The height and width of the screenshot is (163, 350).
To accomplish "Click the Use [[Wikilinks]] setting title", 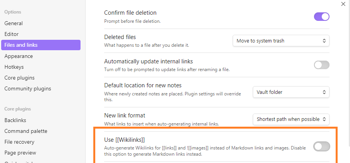I will coord(125,140).
